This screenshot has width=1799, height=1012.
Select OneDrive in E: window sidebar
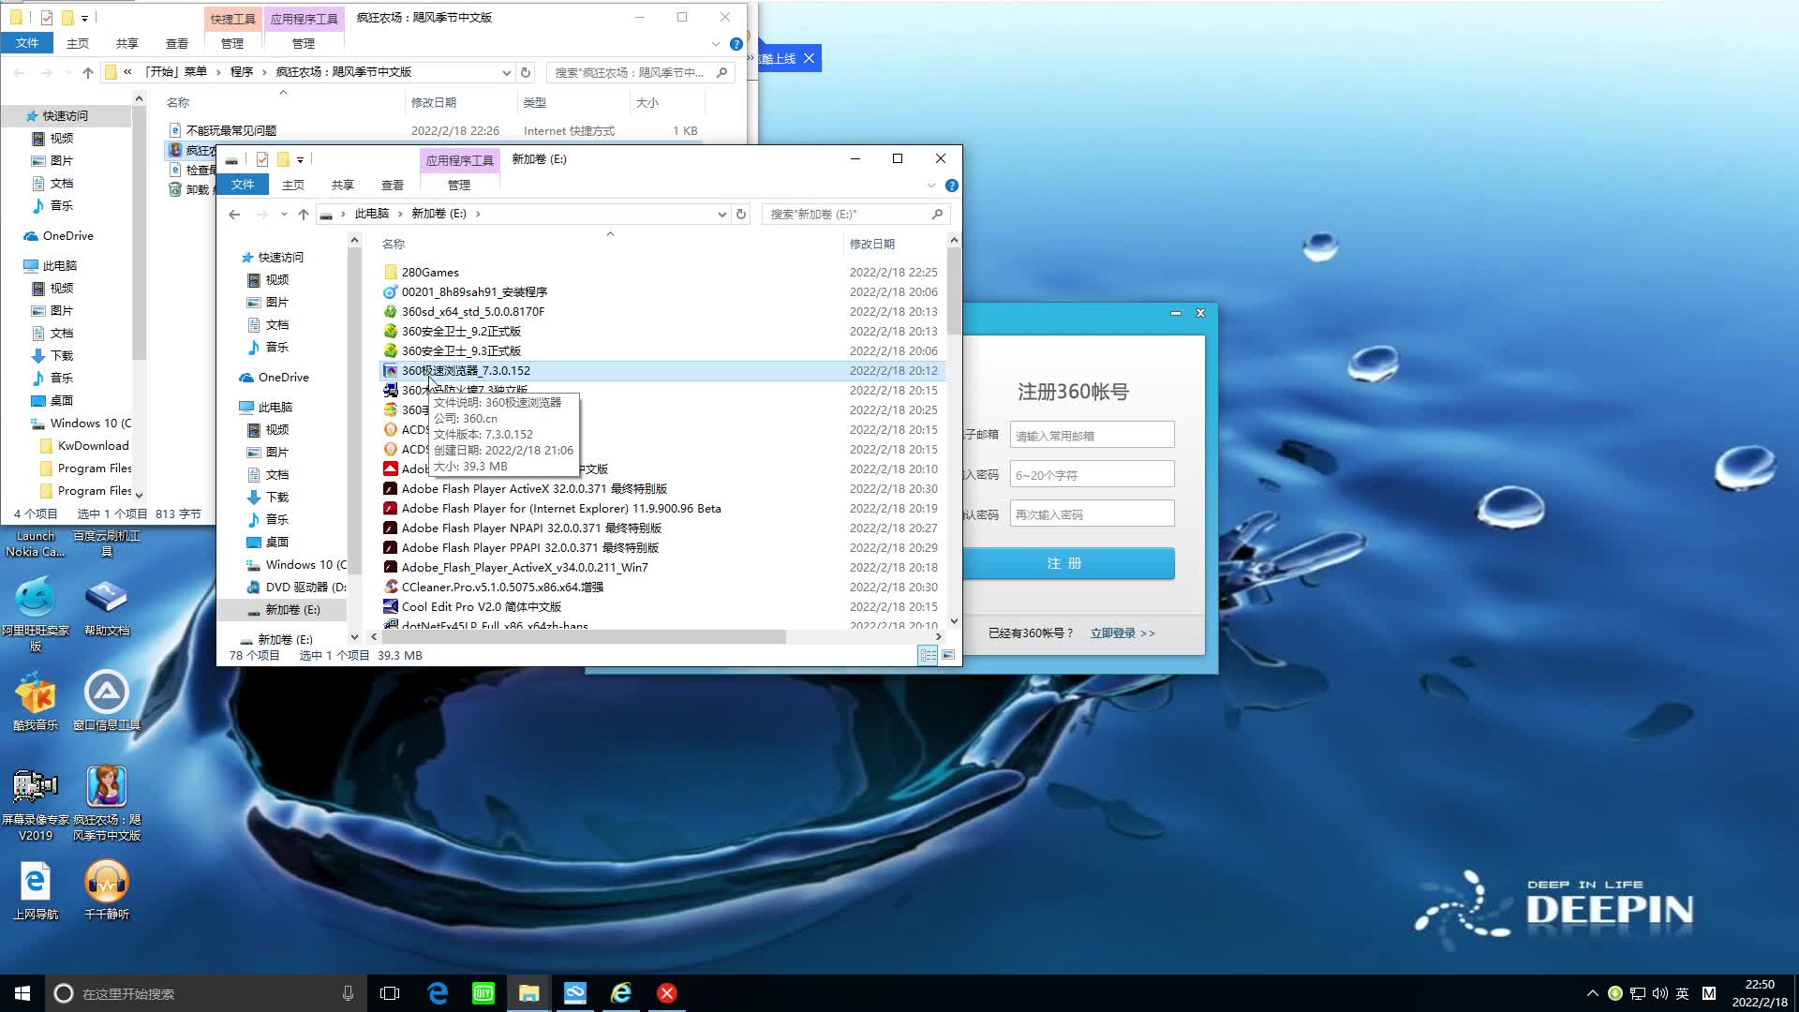(x=283, y=378)
